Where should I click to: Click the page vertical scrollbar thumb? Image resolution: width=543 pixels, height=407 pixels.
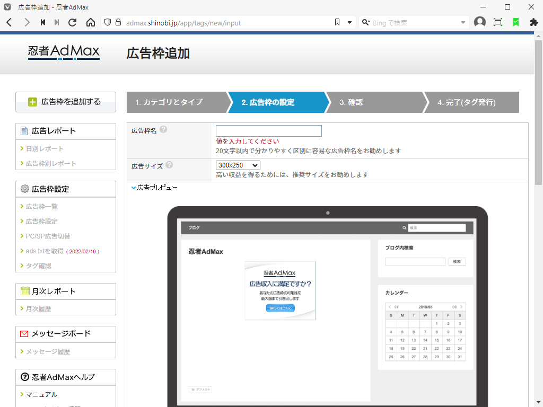(538, 112)
